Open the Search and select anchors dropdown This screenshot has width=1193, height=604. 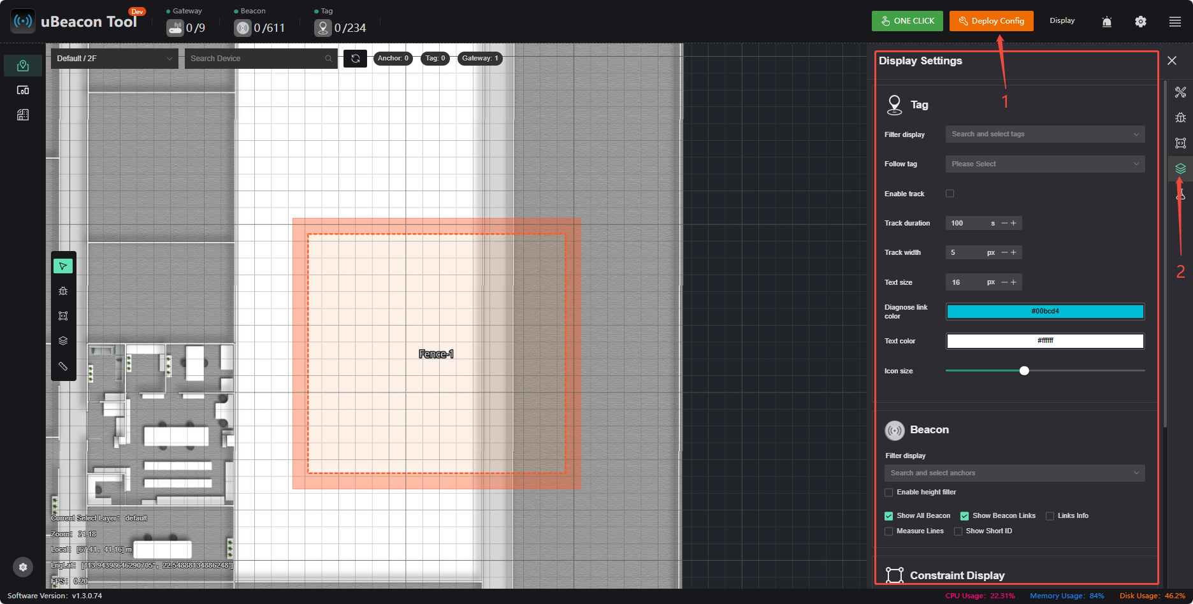(1015, 473)
